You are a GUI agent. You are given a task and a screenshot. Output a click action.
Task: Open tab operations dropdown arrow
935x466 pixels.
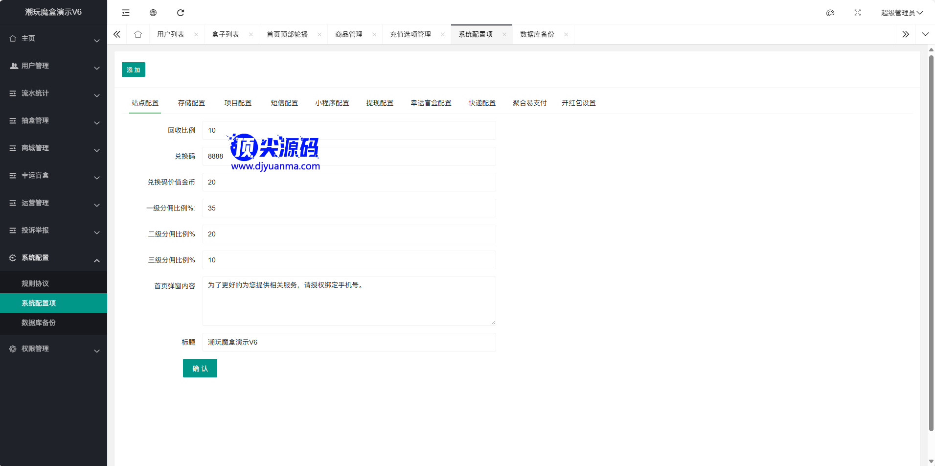point(925,34)
